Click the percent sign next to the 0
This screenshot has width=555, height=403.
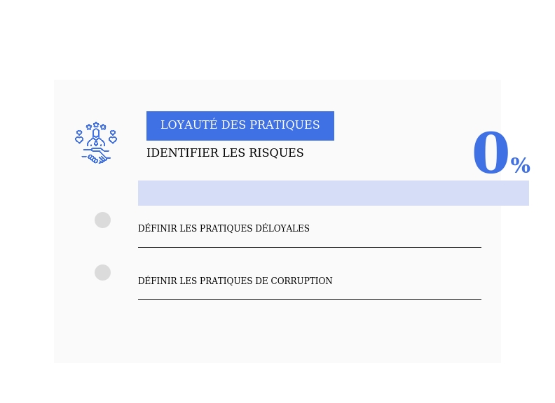520,166
